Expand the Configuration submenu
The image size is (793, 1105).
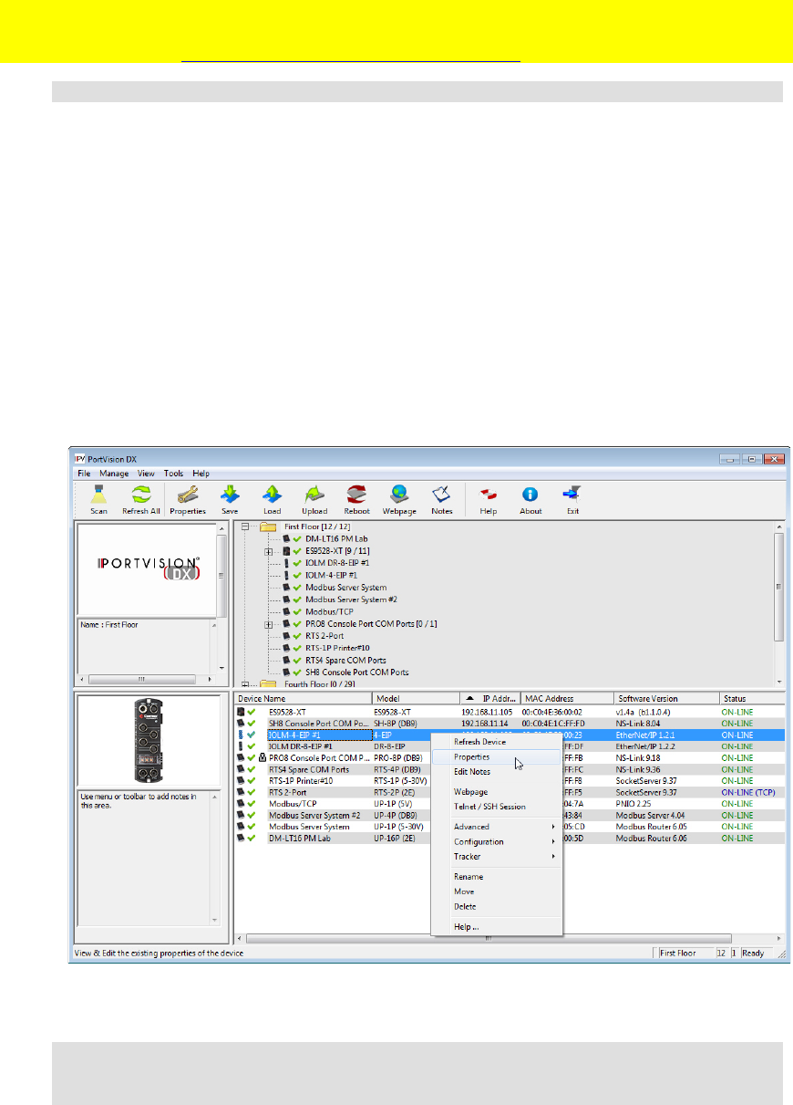tap(497, 841)
